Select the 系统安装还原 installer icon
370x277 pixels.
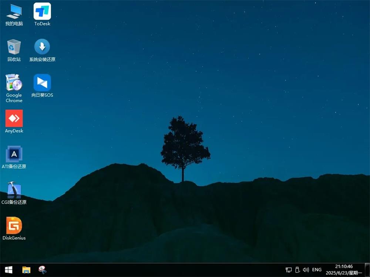42,47
